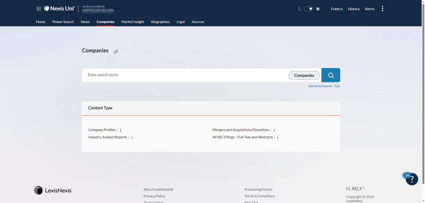425x203 pixels.
Task: Open the search Tips link
Action: click(x=337, y=86)
